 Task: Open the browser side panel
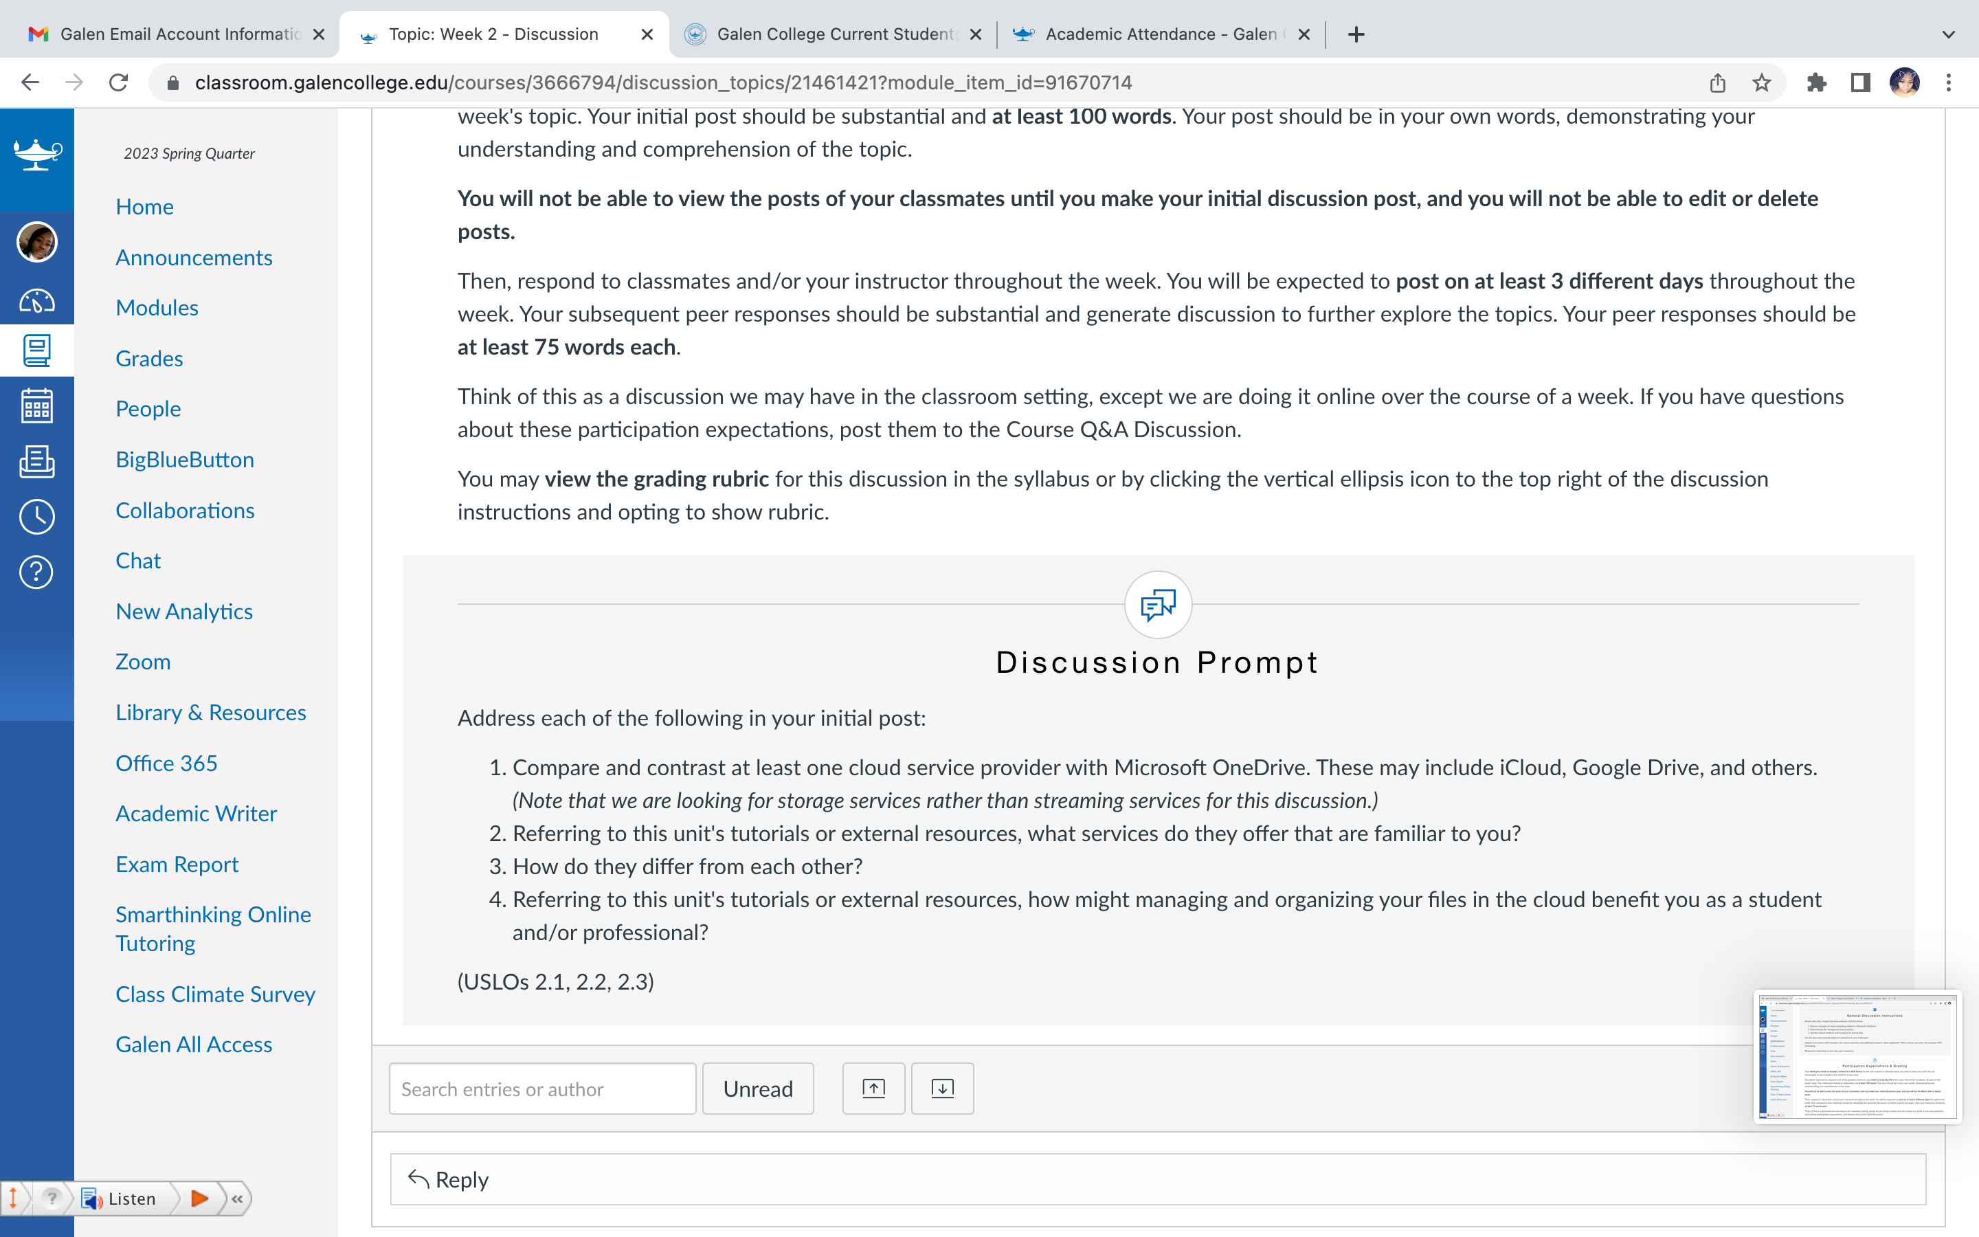coord(1860,82)
